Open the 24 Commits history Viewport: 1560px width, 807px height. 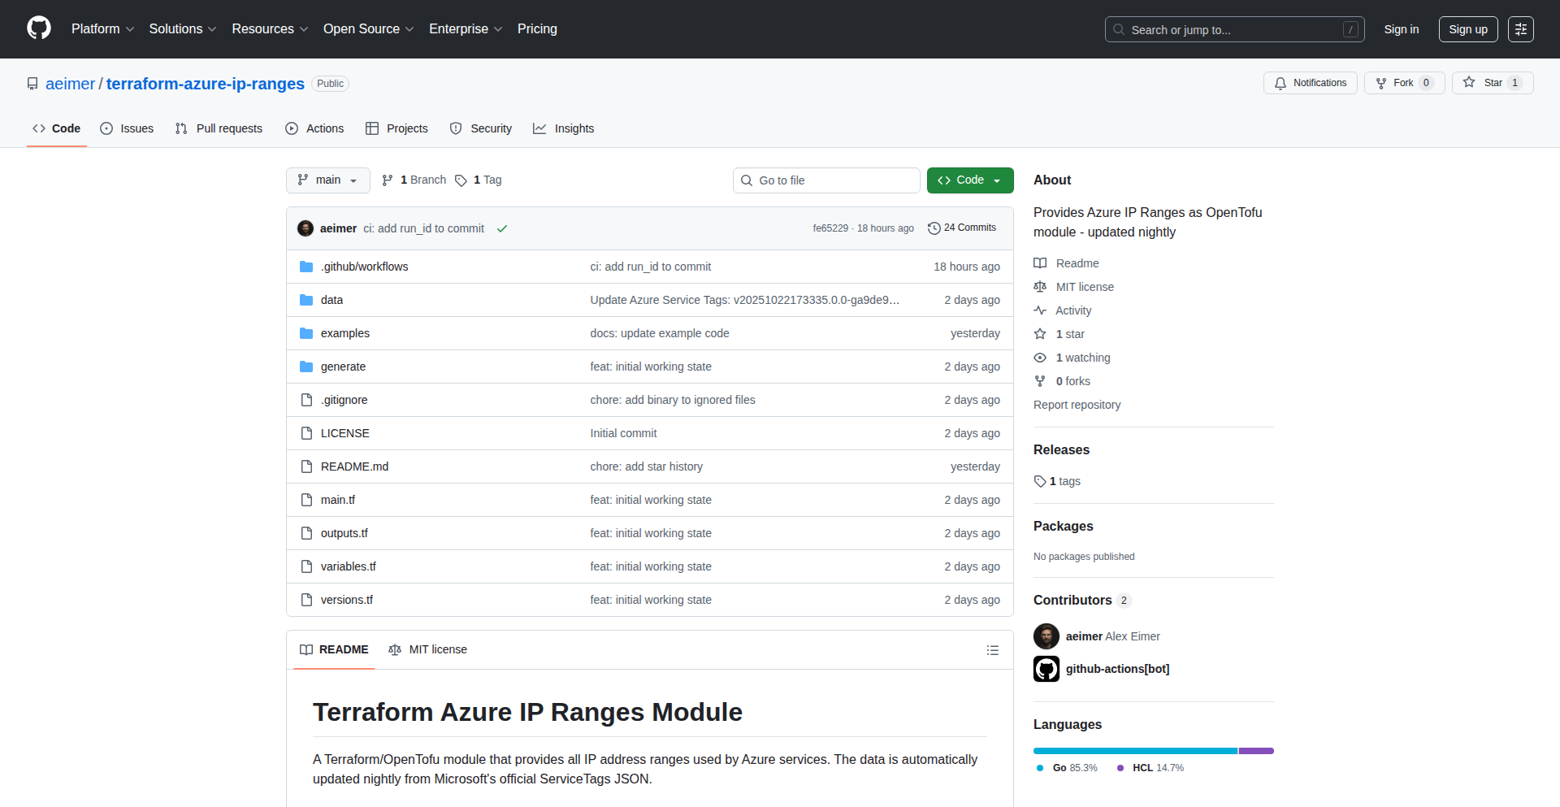click(962, 228)
